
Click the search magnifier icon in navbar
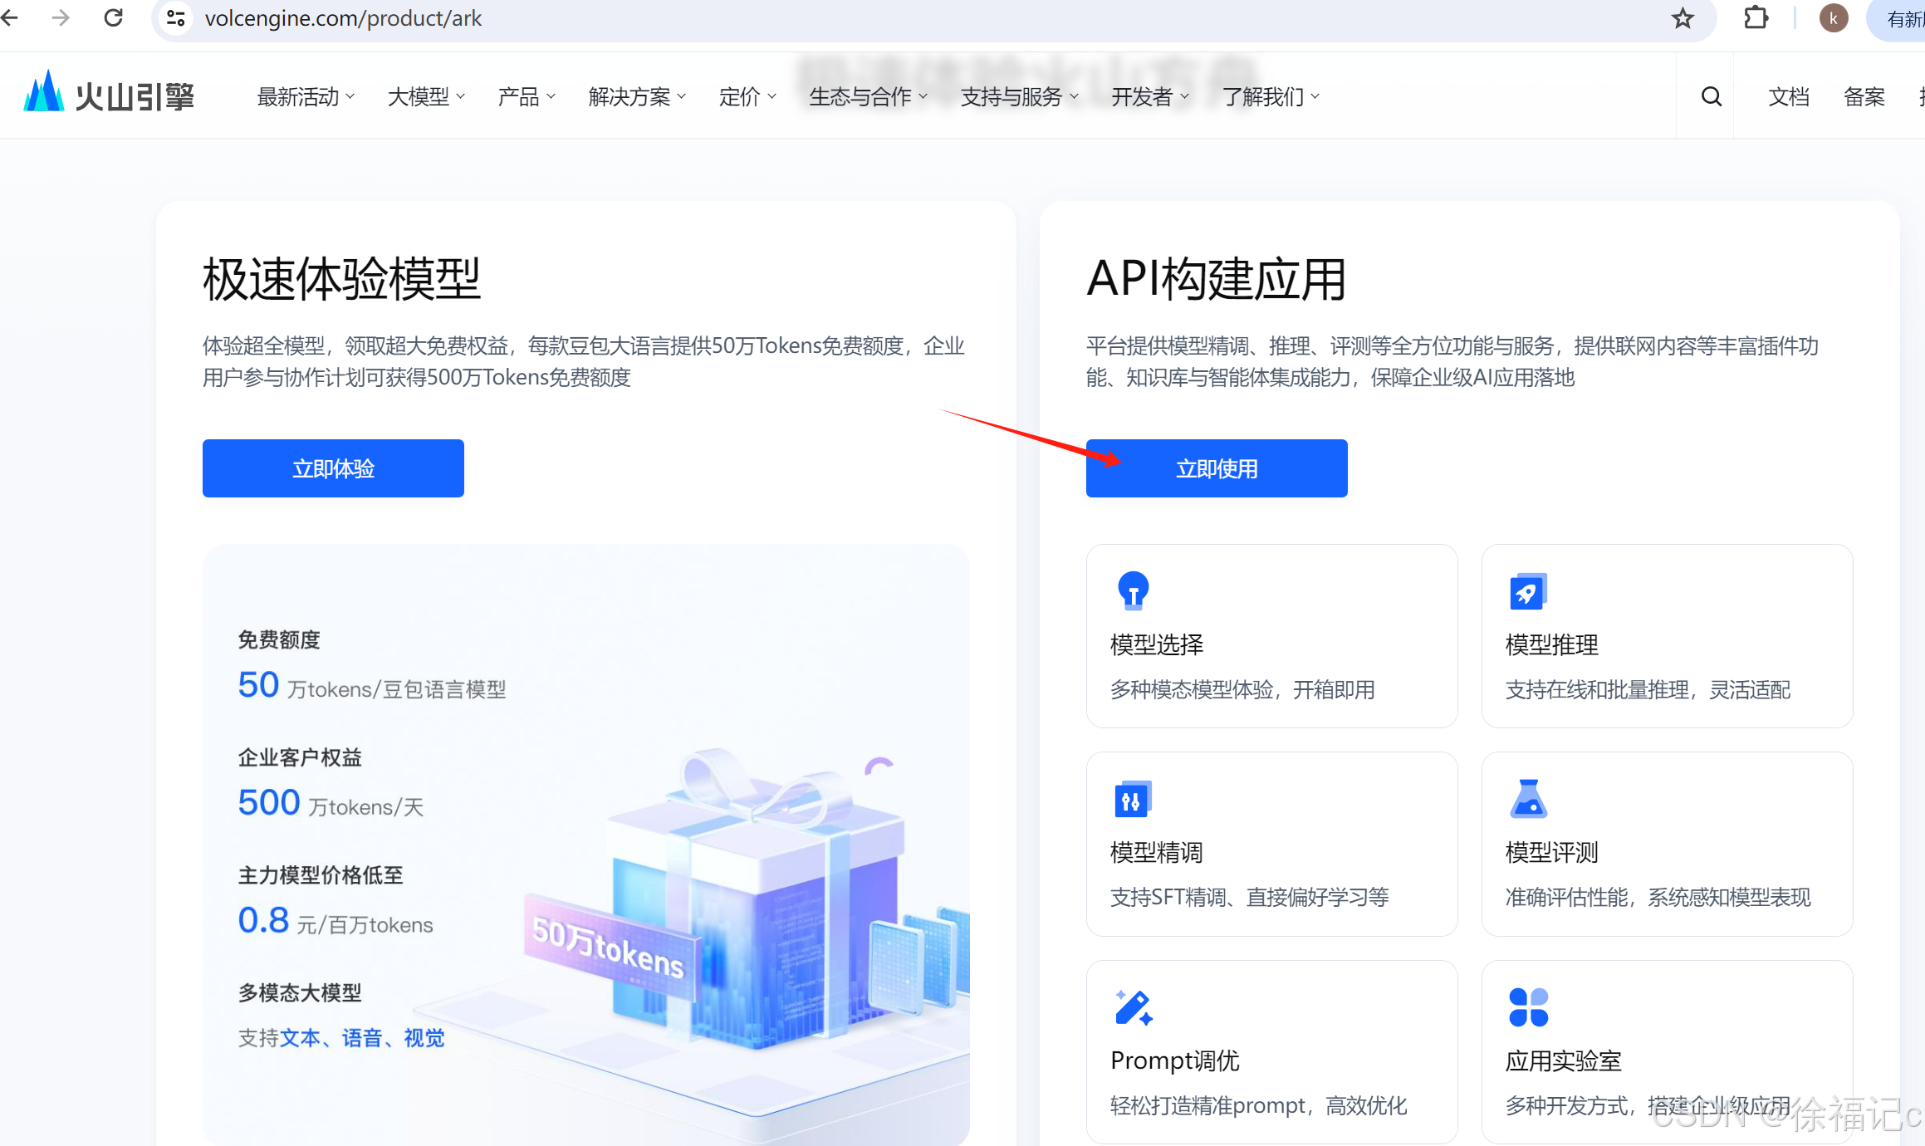[1711, 96]
